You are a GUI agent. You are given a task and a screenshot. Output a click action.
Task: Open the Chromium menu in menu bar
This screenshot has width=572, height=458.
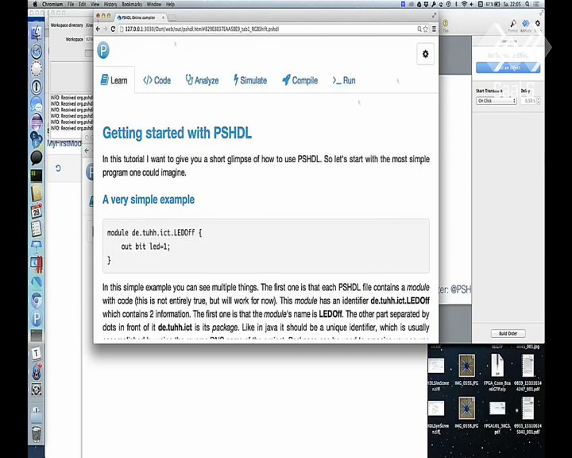coord(52,4)
